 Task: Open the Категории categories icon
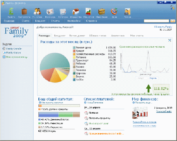coord(63,12)
